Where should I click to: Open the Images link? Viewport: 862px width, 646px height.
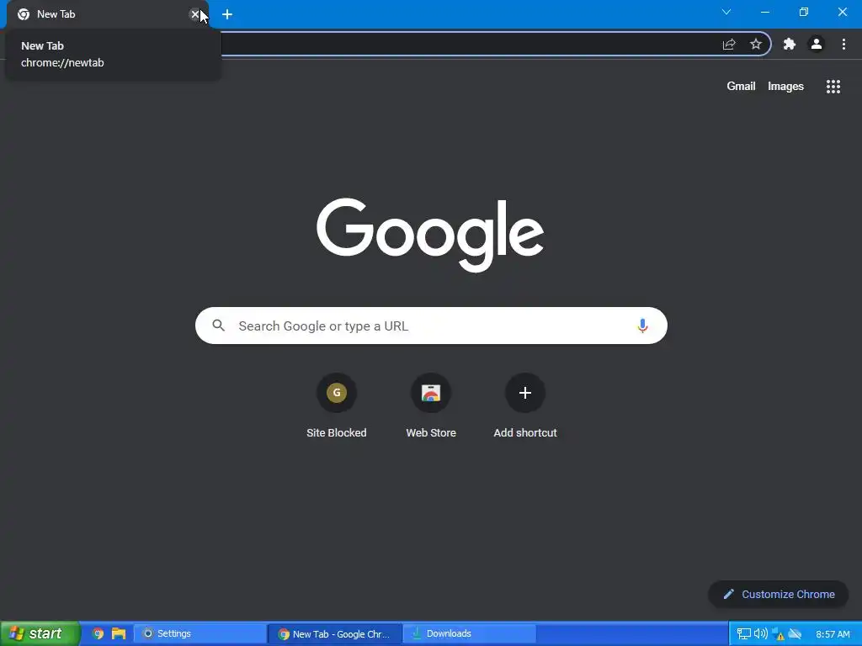785,87
